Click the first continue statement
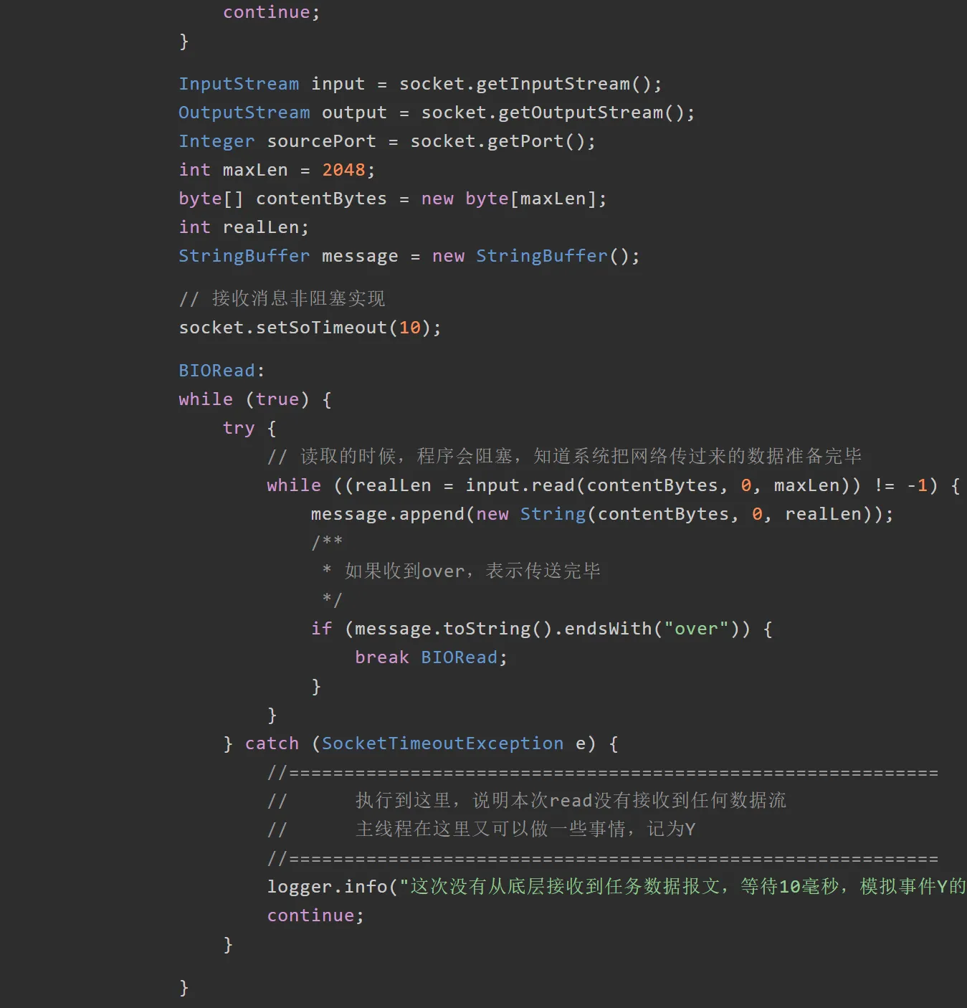The width and height of the screenshot is (967, 1008). click(271, 12)
